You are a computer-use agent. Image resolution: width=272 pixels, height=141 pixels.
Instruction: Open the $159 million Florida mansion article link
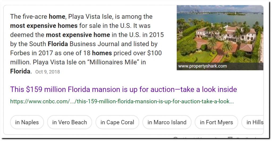pos(123,89)
